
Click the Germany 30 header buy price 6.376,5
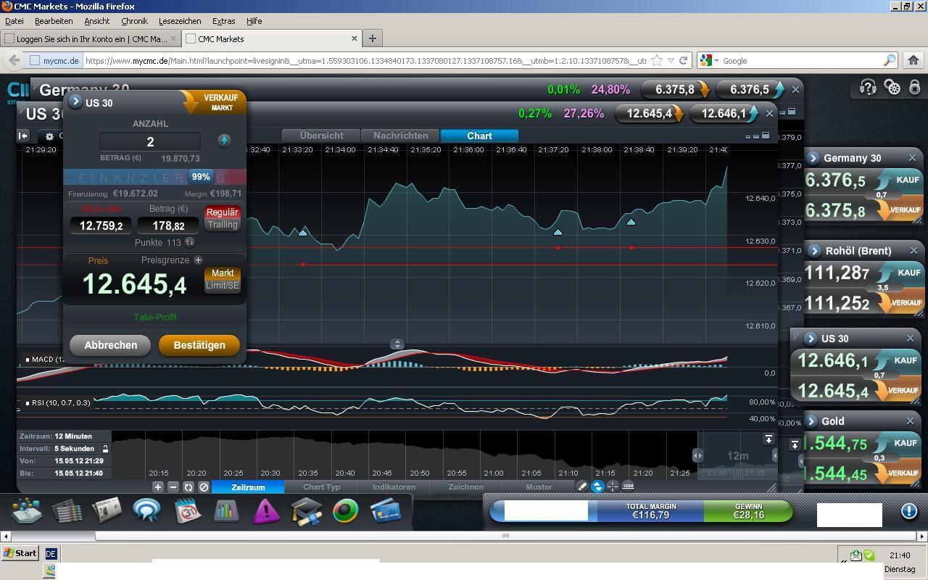click(750, 89)
